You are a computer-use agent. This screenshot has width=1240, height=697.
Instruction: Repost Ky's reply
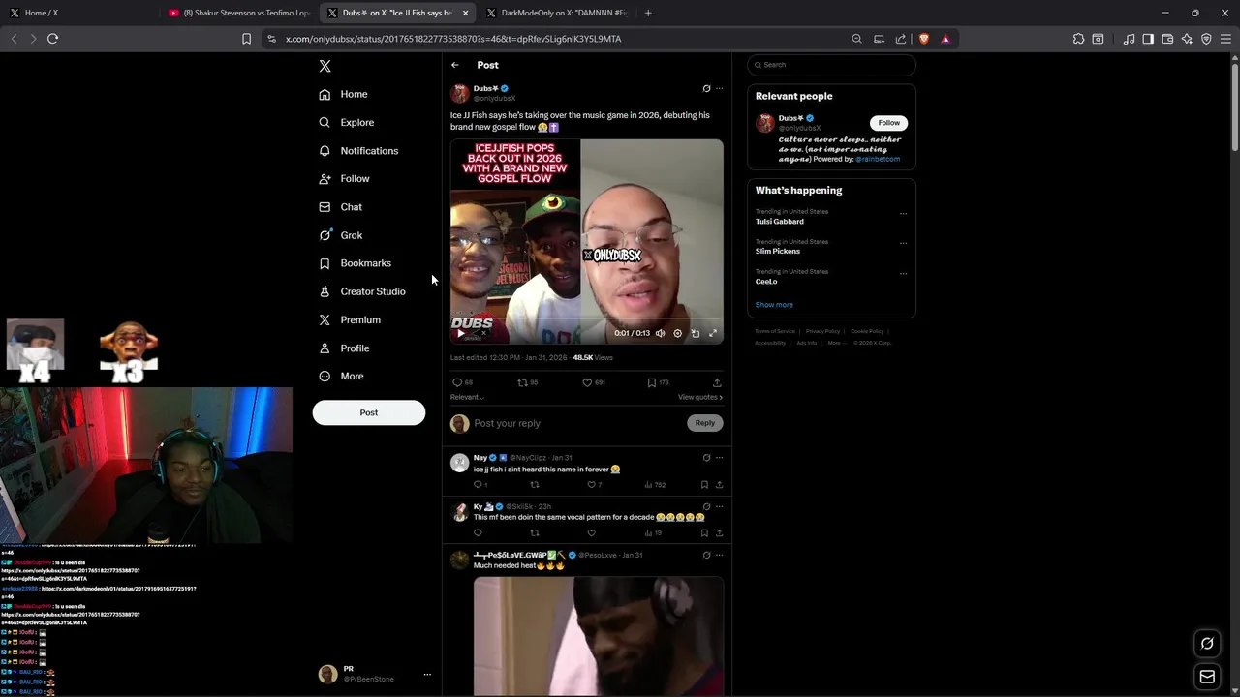point(534,533)
